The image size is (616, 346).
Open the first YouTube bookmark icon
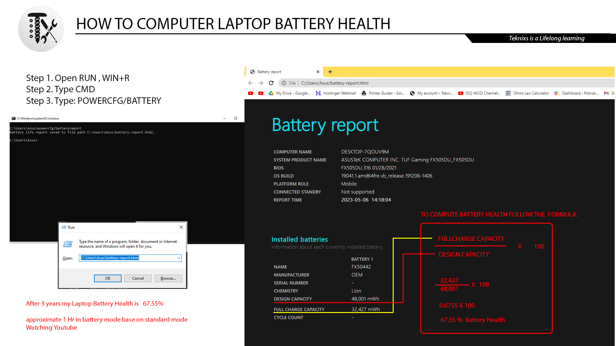point(251,93)
